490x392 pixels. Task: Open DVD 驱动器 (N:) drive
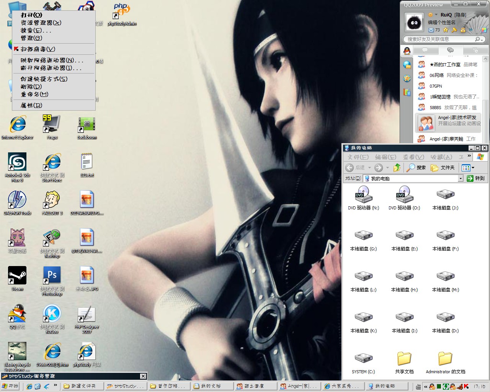[363, 198]
